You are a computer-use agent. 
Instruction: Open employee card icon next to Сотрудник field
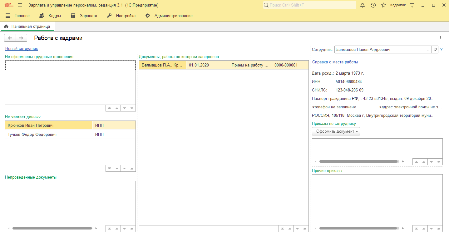[435, 50]
